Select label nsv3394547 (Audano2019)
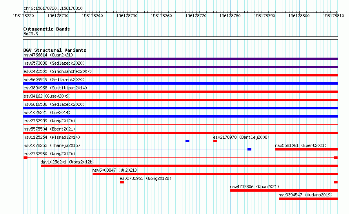The image size is (349, 214). click(305, 195)
